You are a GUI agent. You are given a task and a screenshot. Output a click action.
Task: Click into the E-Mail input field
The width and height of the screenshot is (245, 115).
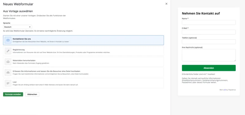(209, 32)
